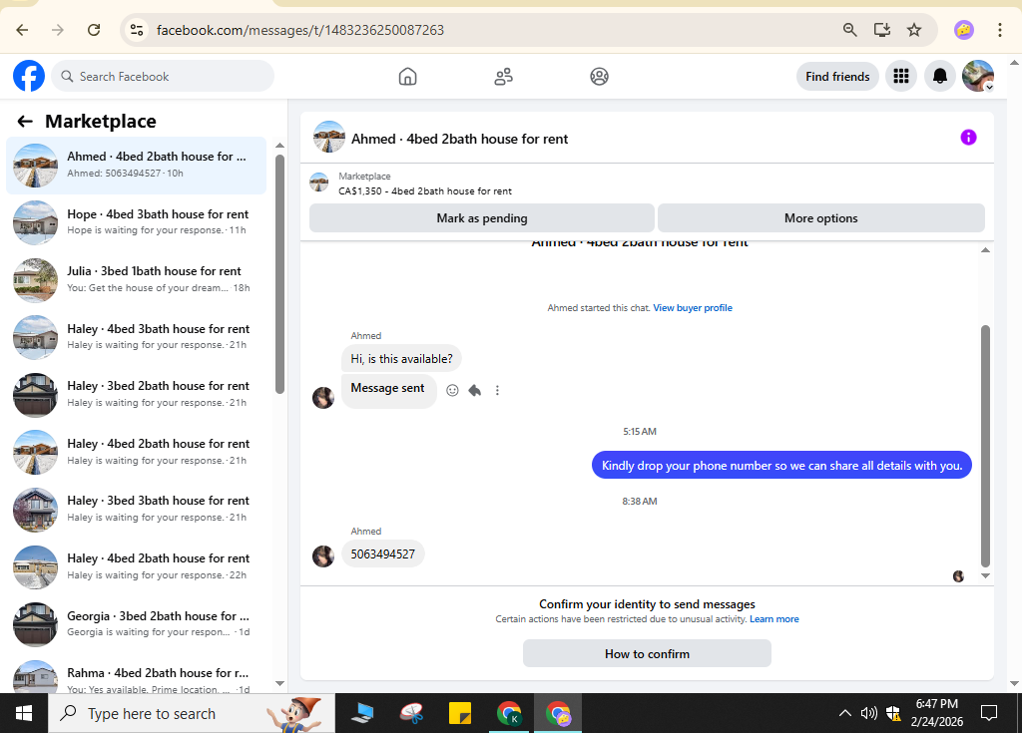
Task: Open the View buyer profile link
Action: tap(693, 307)
